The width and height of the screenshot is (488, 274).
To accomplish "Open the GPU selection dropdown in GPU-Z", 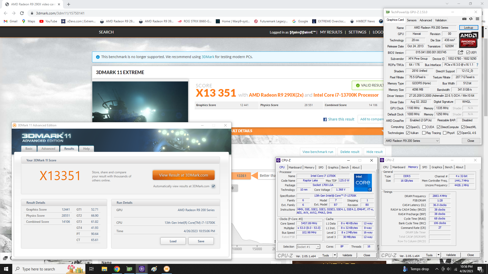I will (412, 141).
